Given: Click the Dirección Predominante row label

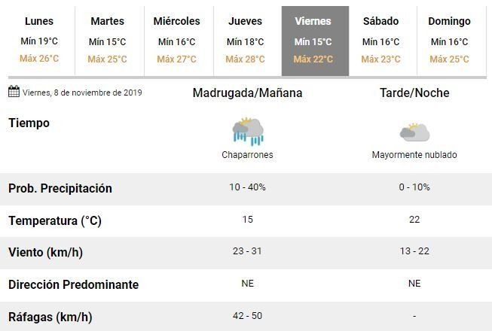Looking at the screenshot, I should 74,285.
